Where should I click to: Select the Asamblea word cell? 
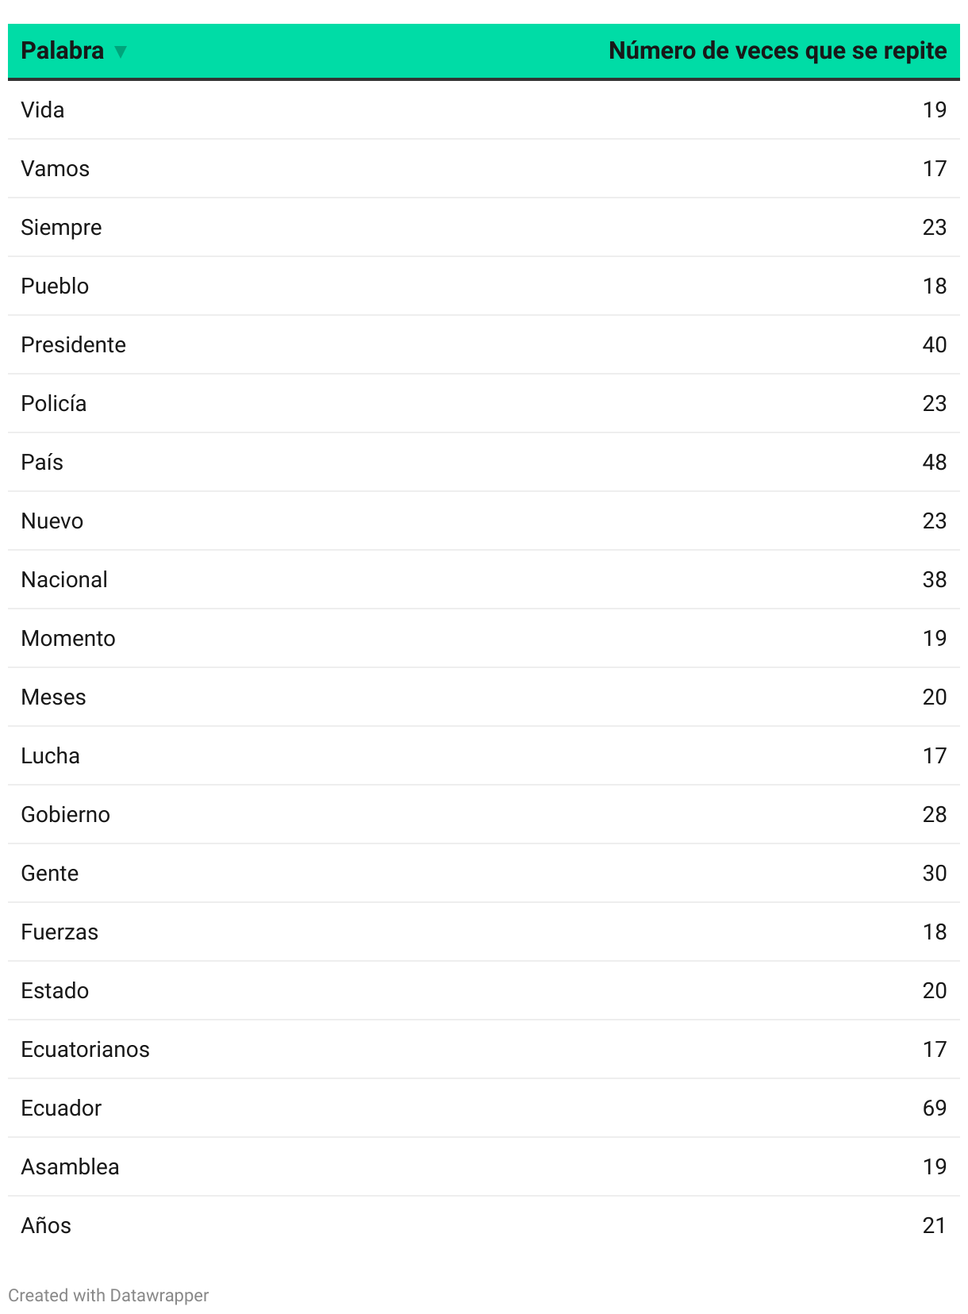point(70,1166)
